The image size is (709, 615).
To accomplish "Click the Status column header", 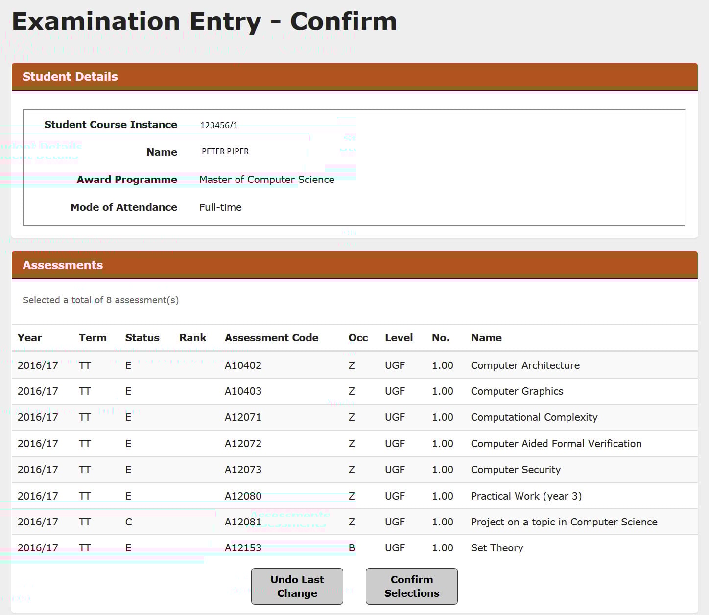I will [x=142, y=338].
